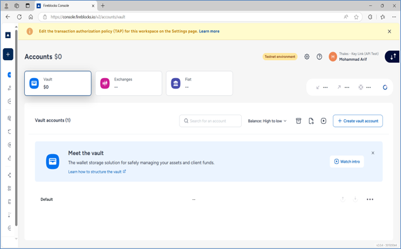
Task: Click the orange M user avatar
Action: coord(333,57)
